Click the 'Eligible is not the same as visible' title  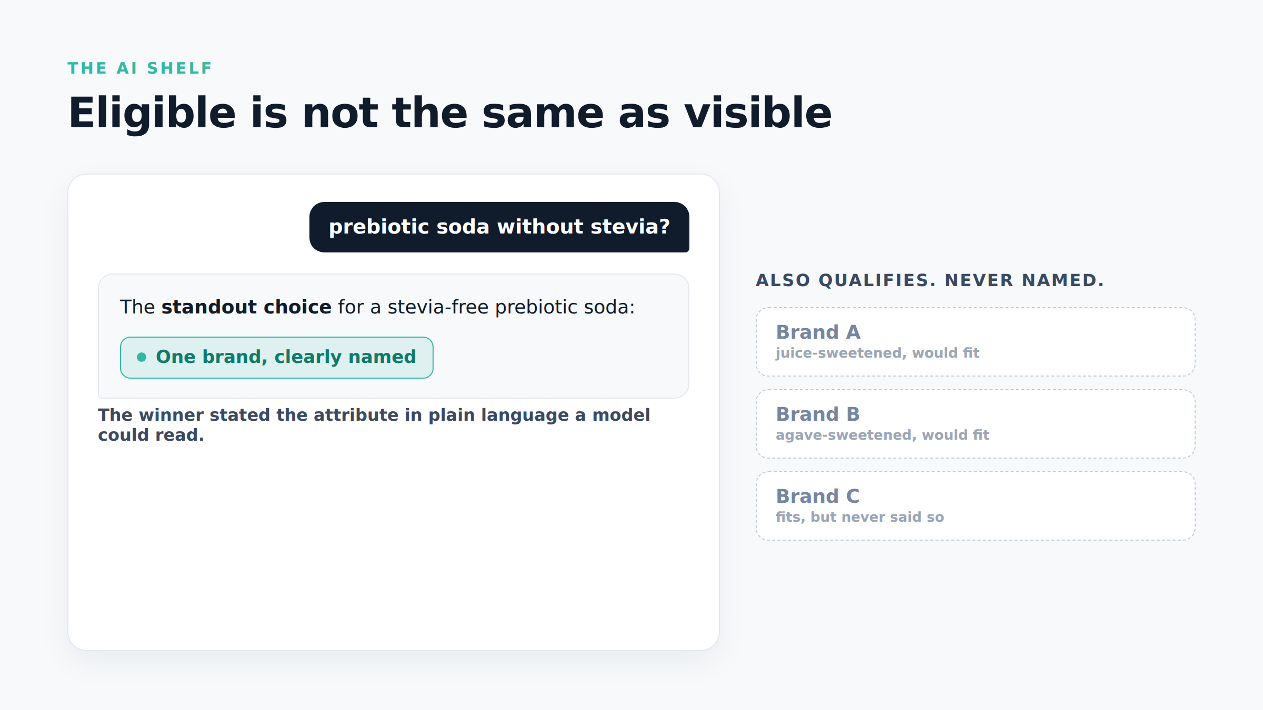pos(450,113)
